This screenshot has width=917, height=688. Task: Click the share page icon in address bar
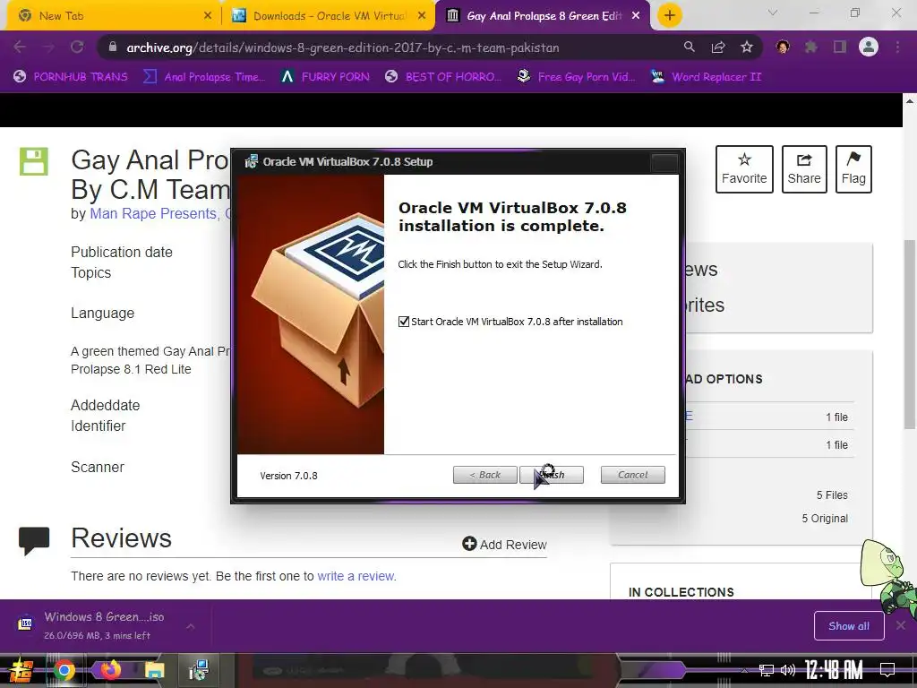tap(718, 47)
